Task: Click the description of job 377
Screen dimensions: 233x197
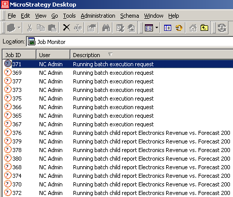Action: [113, 81]
